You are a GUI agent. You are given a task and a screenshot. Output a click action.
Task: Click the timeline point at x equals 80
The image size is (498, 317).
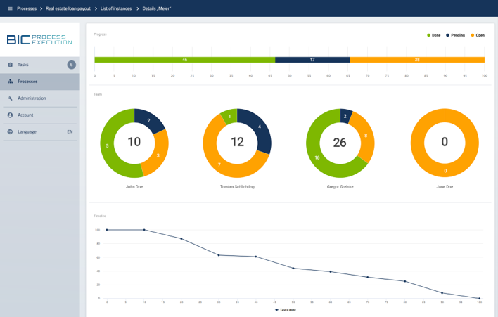point(405,281)
